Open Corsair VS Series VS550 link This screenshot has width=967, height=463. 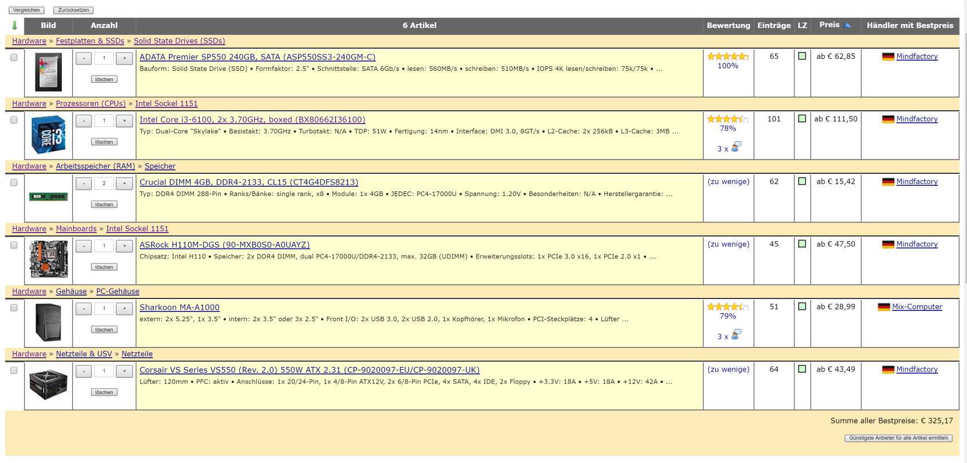click(x=310, y=370)
